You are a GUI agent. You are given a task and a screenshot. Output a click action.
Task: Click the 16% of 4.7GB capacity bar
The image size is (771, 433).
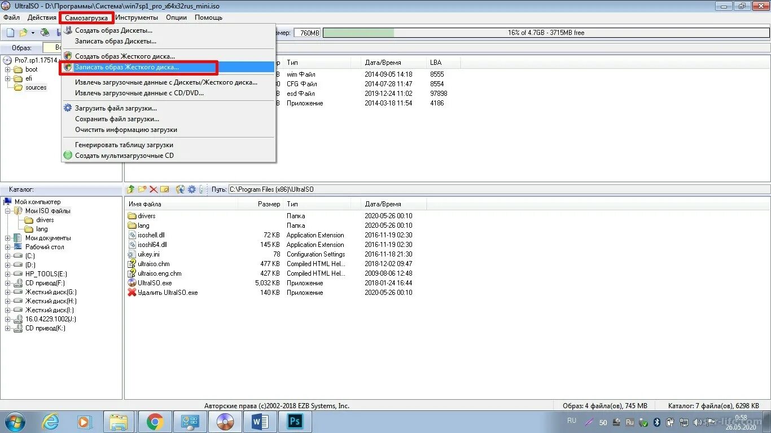coord(546,33)
